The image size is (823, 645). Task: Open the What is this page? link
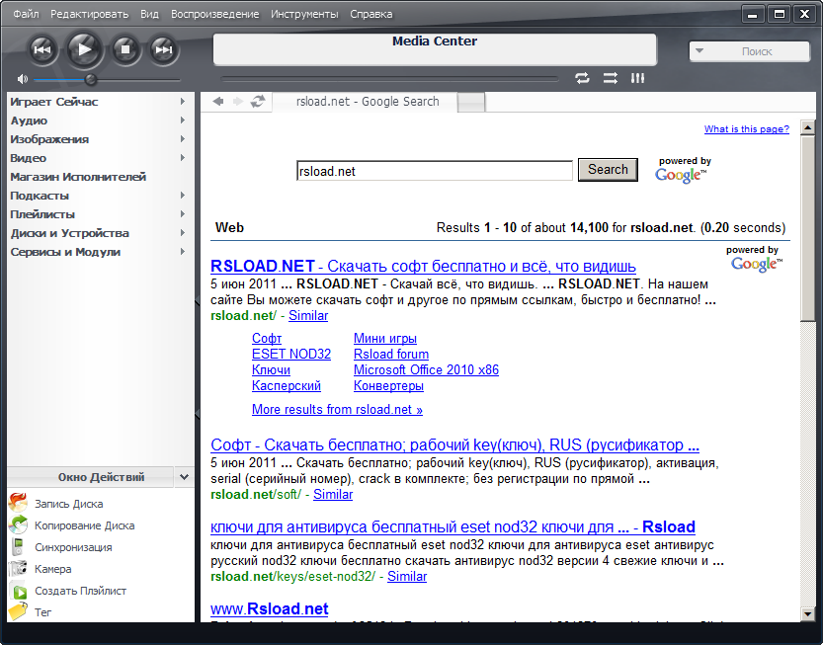tap(746, 129)
